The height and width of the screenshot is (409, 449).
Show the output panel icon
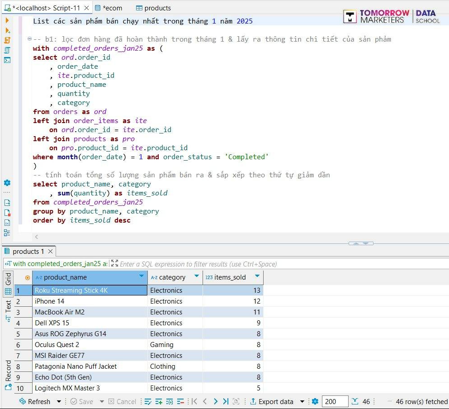[7, 203]
